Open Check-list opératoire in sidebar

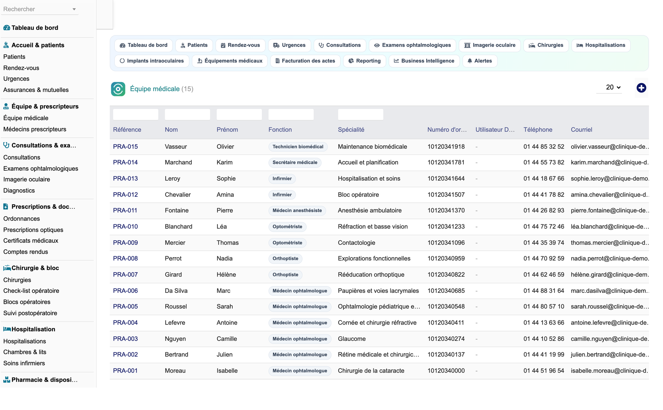31,290
